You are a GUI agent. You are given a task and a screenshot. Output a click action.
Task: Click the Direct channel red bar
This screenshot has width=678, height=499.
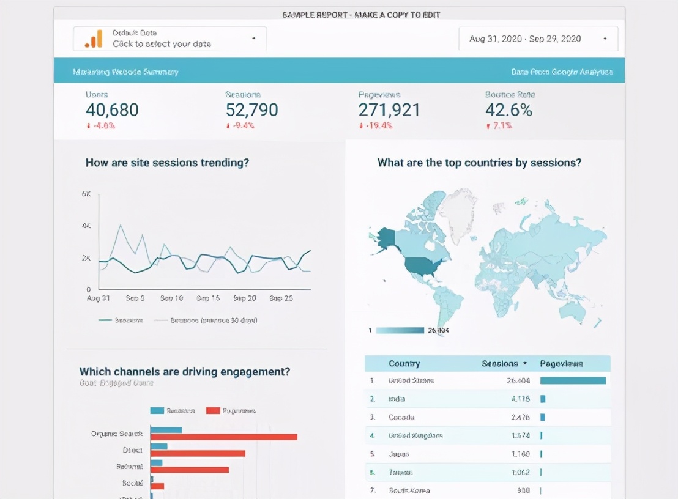tap(198, 453)
